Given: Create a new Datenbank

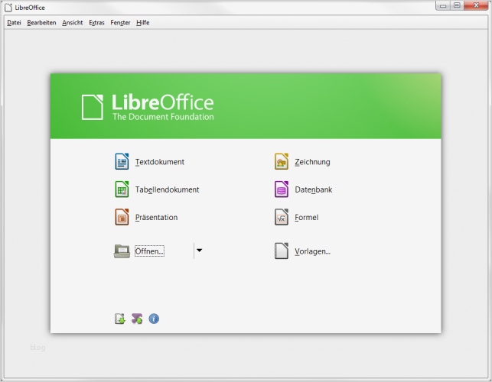Looking at the screenshot, I should 314,189.
